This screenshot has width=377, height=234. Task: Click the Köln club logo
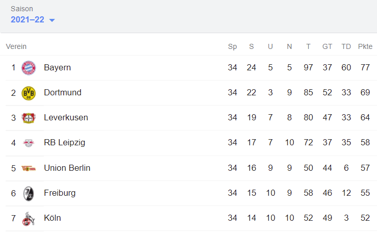point(29,218)
